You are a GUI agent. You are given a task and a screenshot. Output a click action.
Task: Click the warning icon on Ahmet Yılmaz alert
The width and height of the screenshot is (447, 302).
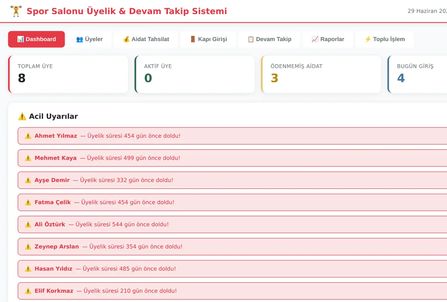pos(28,136)
